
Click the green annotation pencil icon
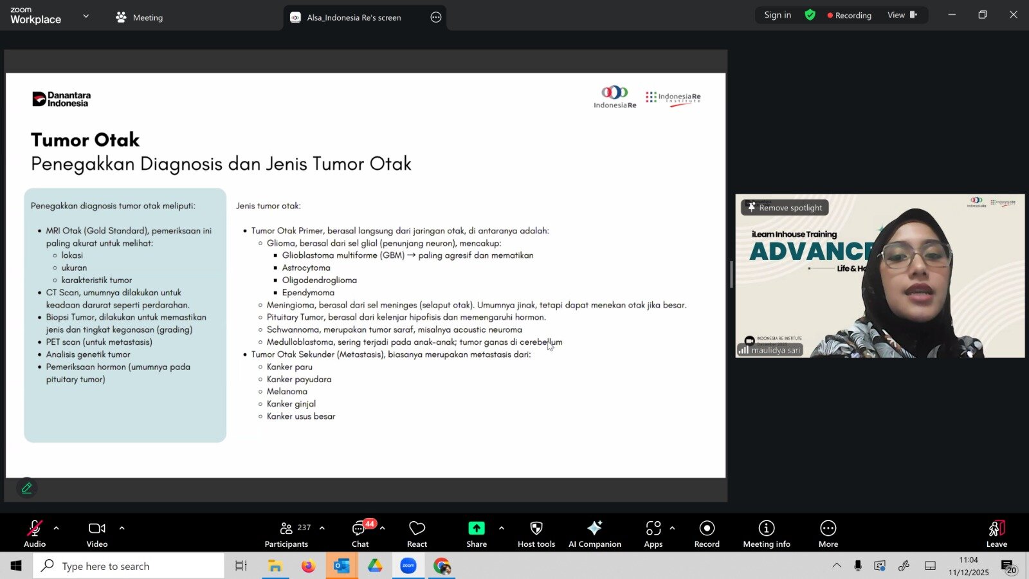26,488
